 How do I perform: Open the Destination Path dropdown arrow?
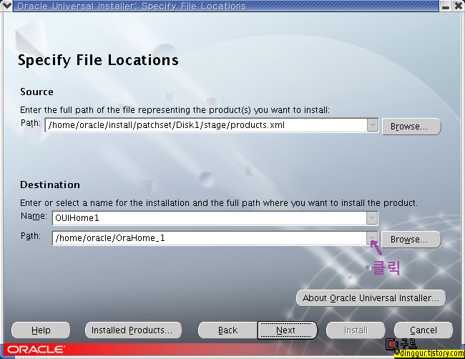[371, 238]
